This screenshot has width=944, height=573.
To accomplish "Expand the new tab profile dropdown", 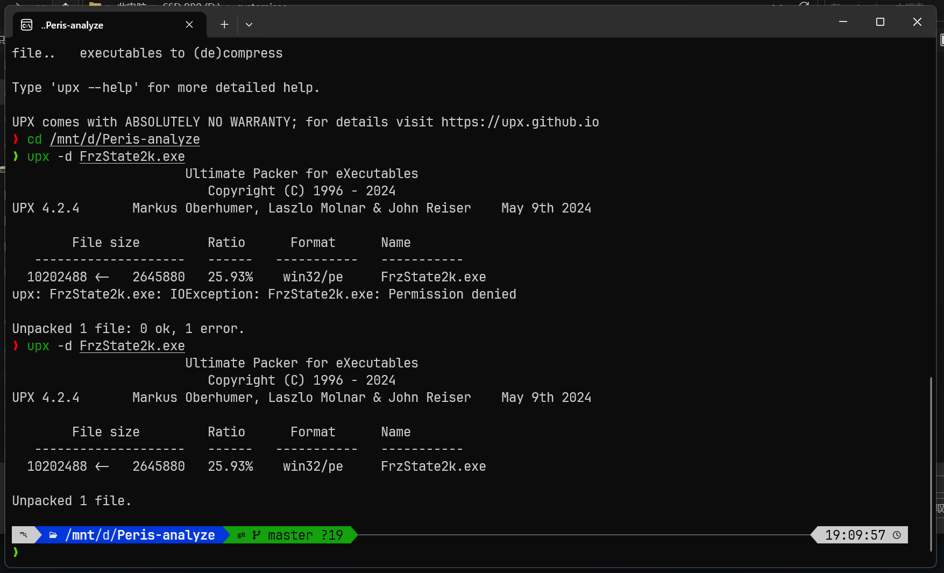I will 249,25.
